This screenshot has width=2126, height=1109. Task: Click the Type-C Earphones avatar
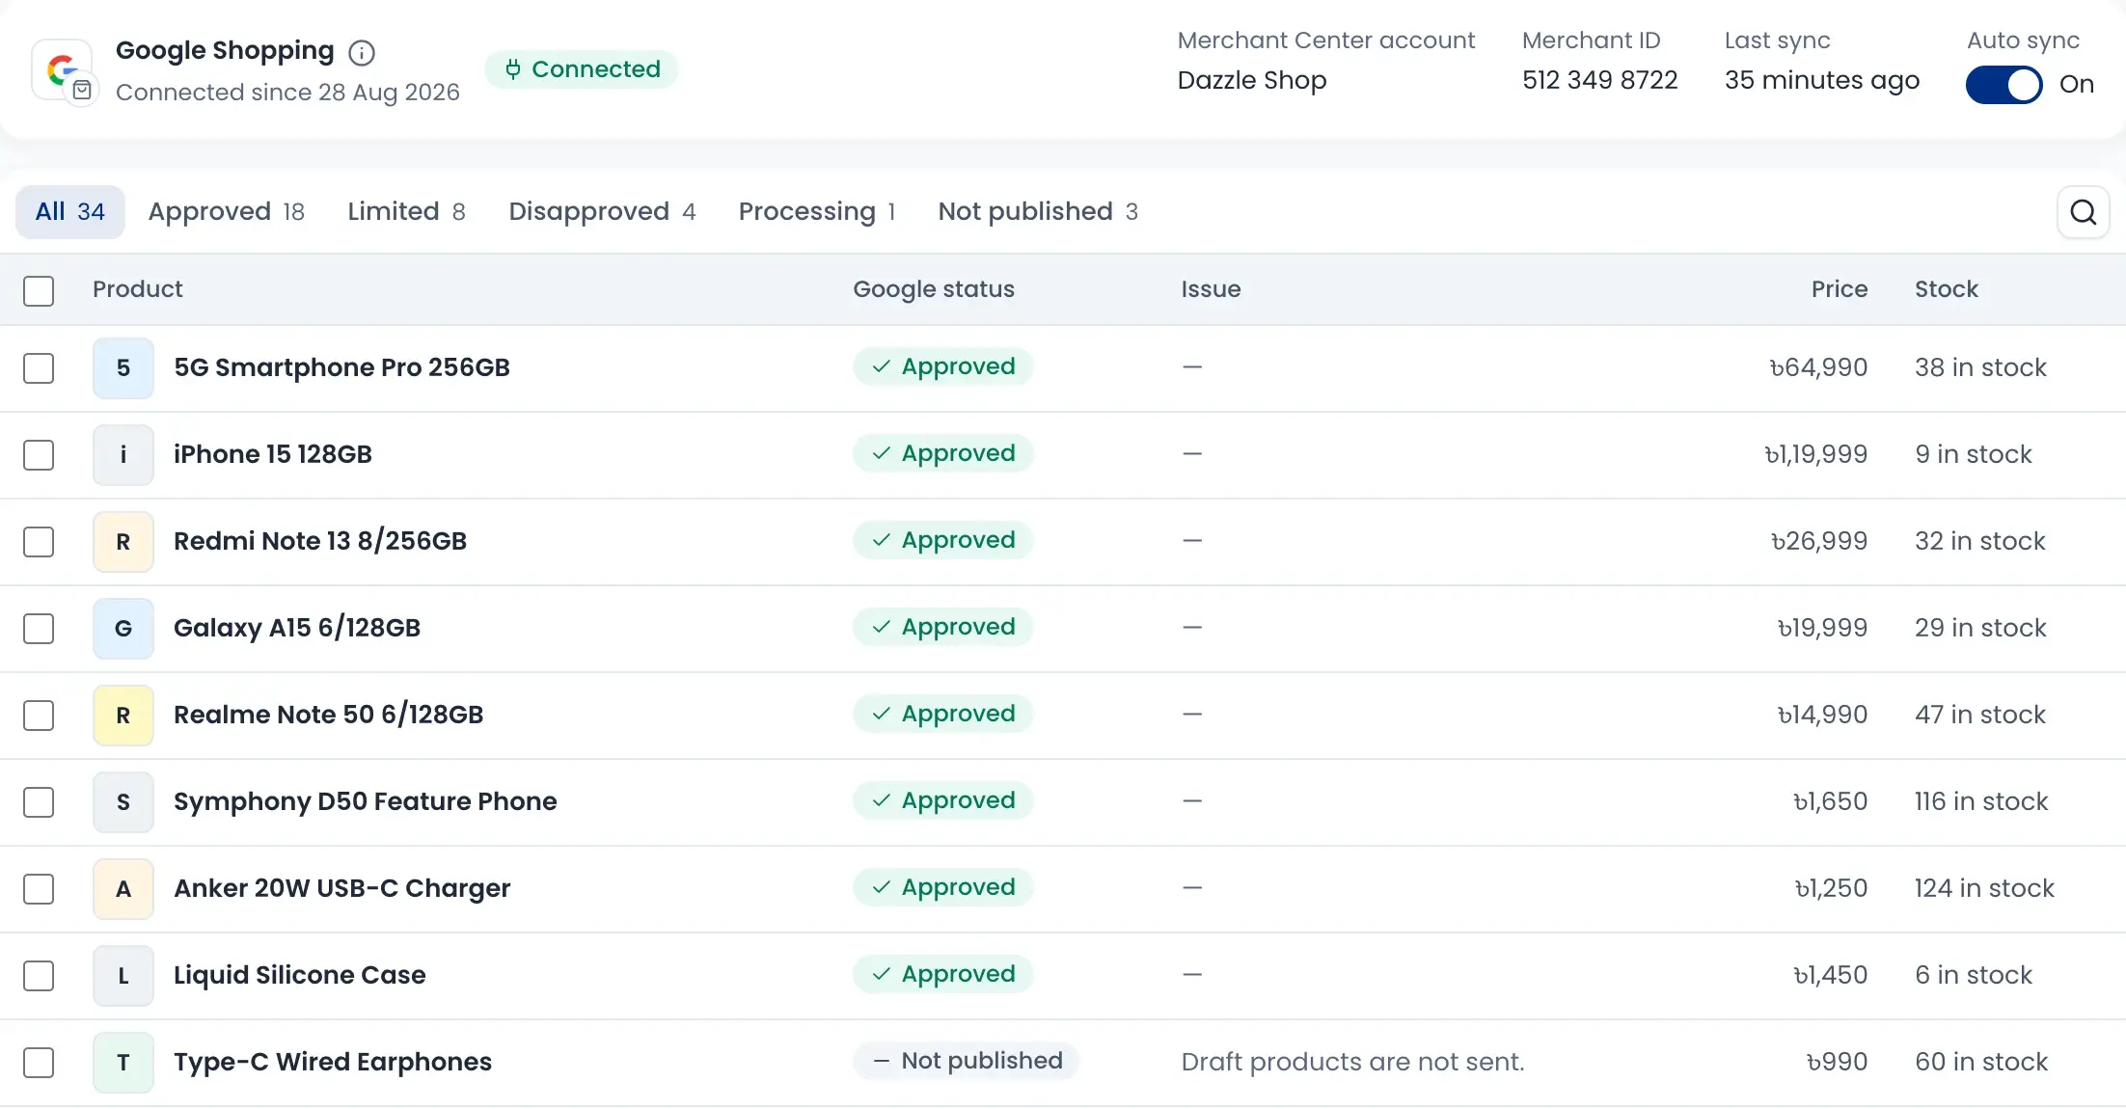click(123, 1063)
